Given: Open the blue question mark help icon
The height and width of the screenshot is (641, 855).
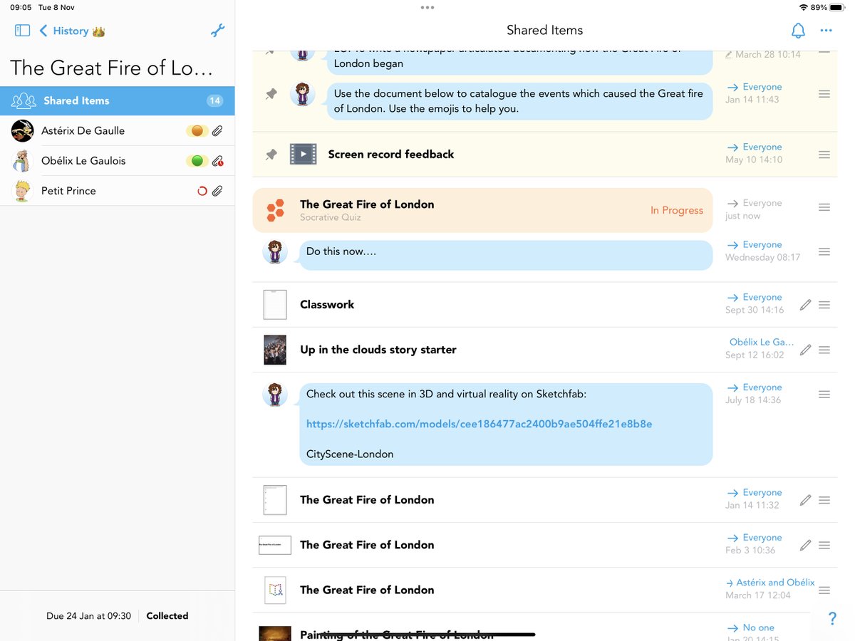Looking at the screenshot, I should tap(831, 618).
